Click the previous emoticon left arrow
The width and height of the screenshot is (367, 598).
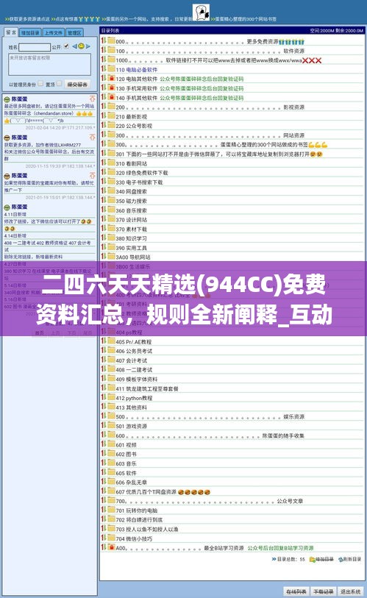(x=75, y=46)
